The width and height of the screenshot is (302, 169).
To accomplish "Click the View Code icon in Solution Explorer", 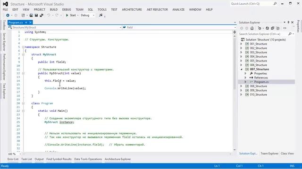I will point(285,28).
